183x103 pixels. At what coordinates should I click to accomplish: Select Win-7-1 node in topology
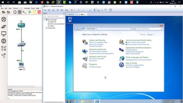tap(21, 65)
